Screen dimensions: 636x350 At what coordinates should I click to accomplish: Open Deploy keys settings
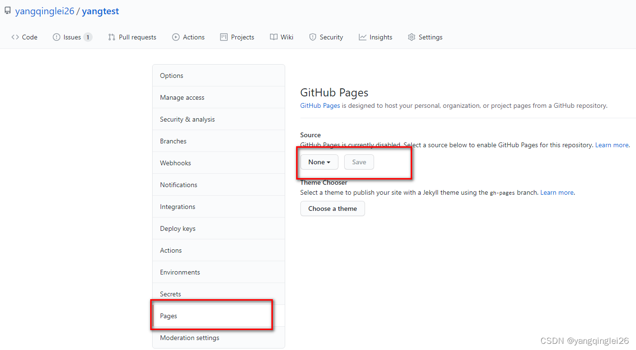pyautogui.click(x=219, y=228)
